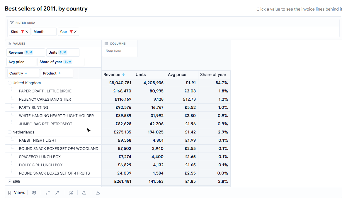Click the fit-to-screen frame icon
347x203 pixels.
tap(71, 192)
